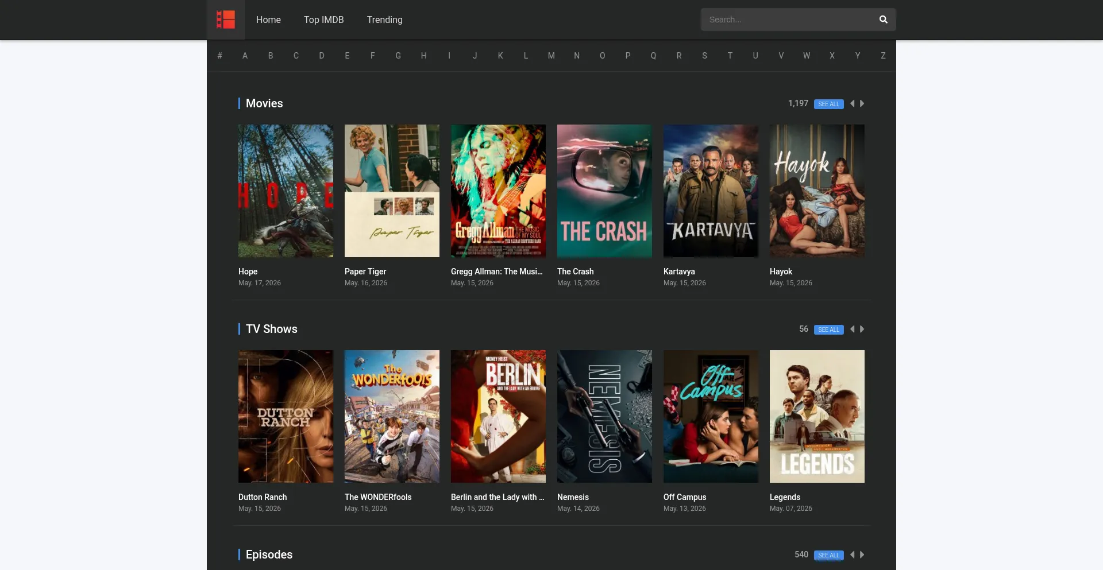Click the Off Campus title link
This screenshot has height=570, width=1103.
(685, 497)
